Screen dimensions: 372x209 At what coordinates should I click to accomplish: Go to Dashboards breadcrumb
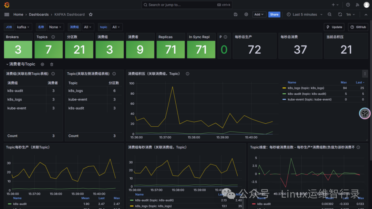pos(39,14)
